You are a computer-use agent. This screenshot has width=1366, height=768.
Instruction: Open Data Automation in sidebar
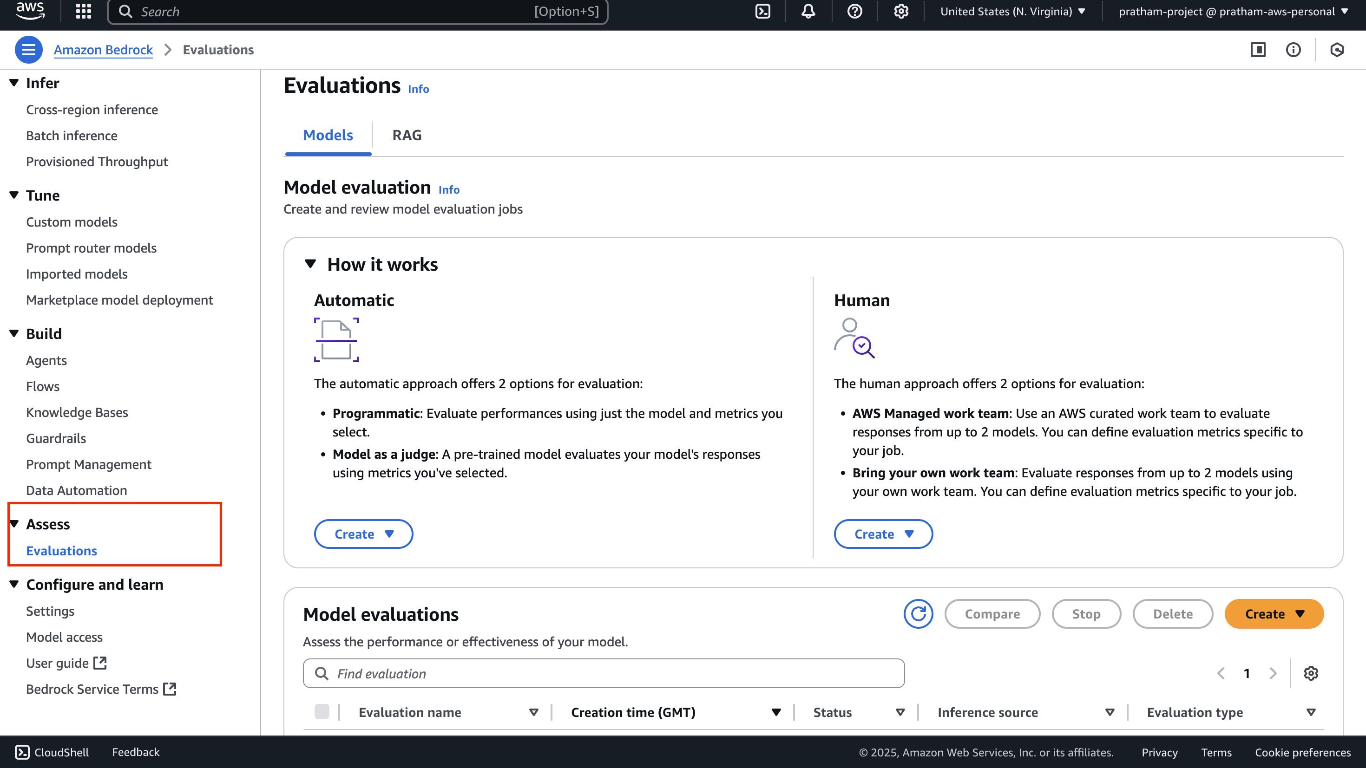coord(76,490)
